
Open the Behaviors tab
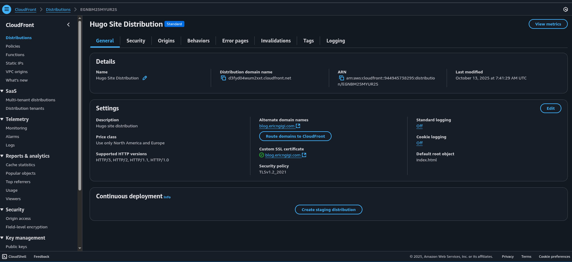pyautogui.click(x=198, y=41)
